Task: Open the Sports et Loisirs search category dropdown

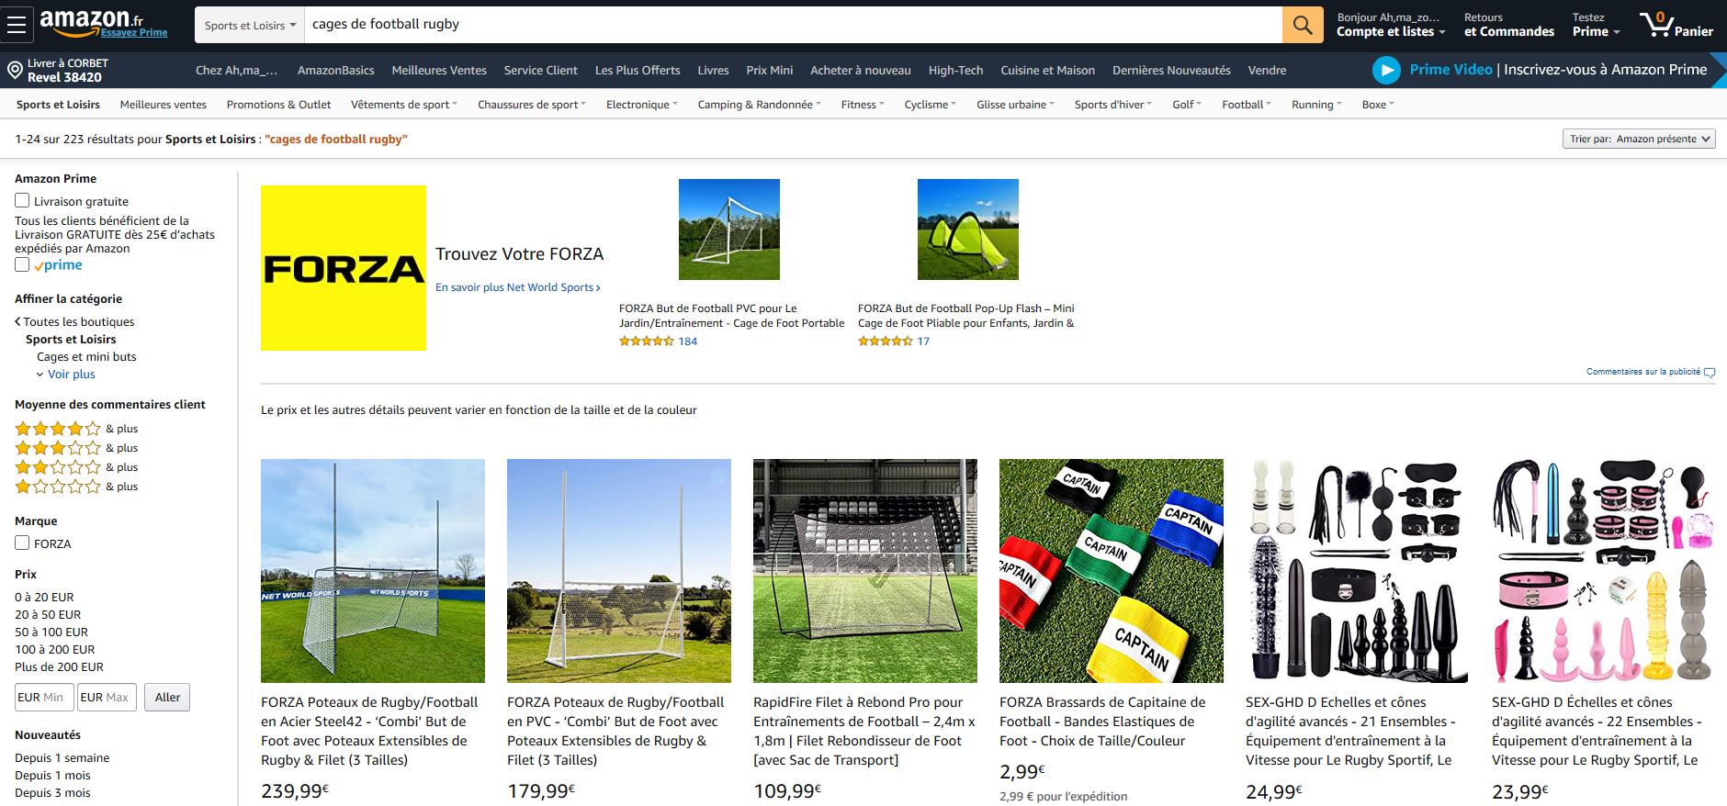Action: [x=249, y=25]
